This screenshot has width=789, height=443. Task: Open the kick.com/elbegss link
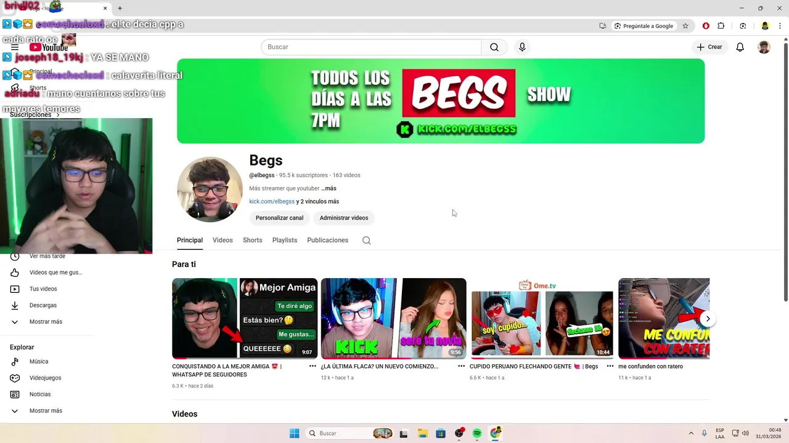click(x=272, y=202)
